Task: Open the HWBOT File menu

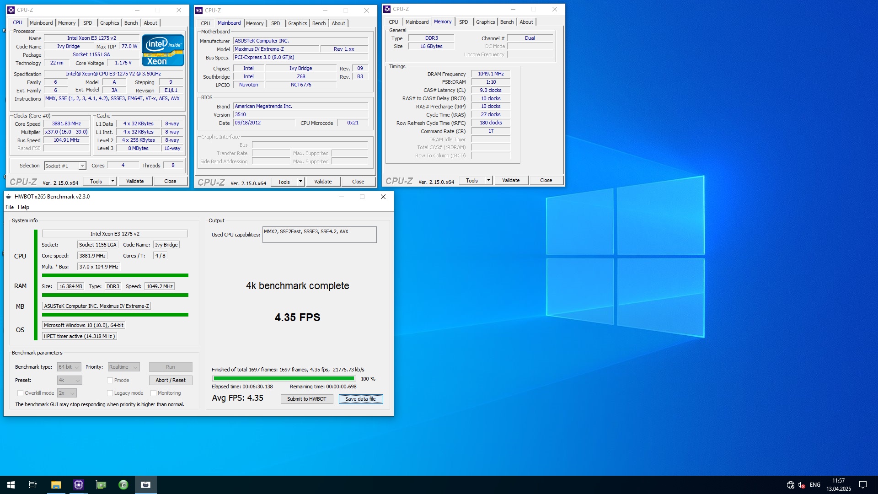Action: pyautogui.click(x=10, y=207)
